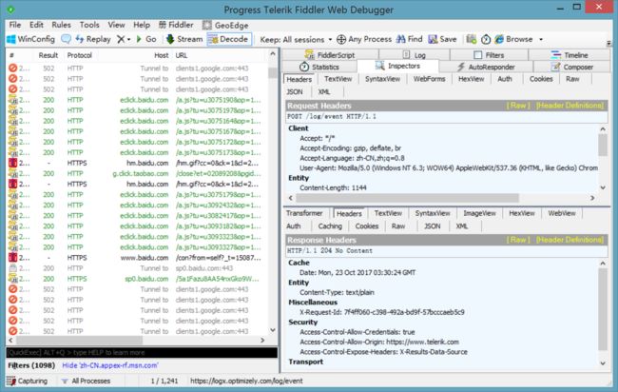The width and height of the screenshot is (618, 392).
Task: Click Header Definitions link in Request Headers
Action: pyautogui.click(x=570, y=106)
